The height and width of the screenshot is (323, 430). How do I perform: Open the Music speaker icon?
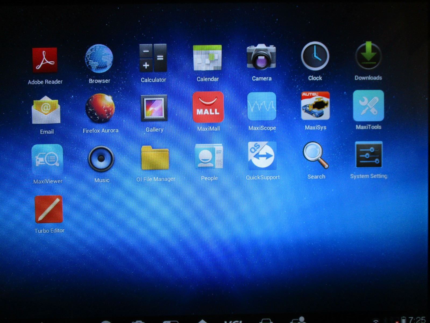tap(101, 159)
